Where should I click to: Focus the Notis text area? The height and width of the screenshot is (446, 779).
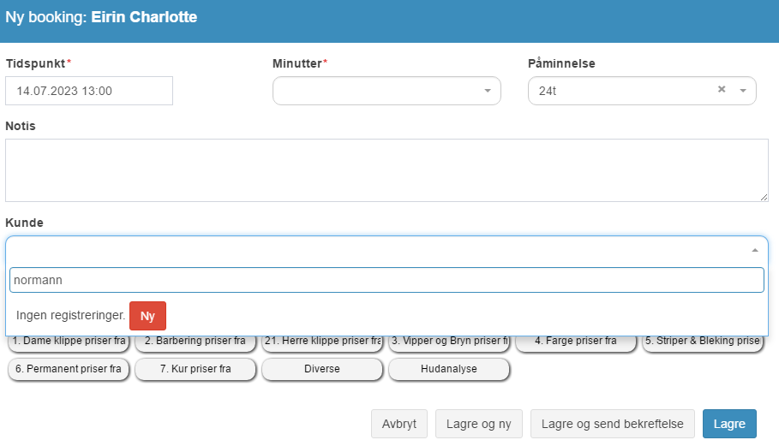387,170
